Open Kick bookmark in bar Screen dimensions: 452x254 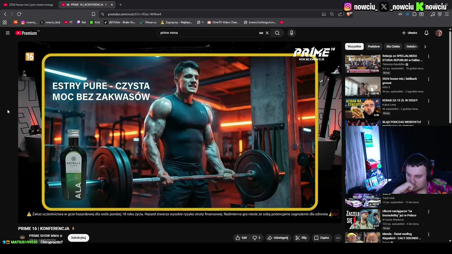coord(95,22)
